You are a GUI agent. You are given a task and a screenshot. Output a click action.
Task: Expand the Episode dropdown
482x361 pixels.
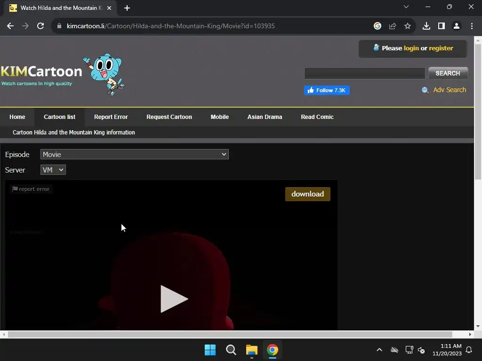click(135, 154)
